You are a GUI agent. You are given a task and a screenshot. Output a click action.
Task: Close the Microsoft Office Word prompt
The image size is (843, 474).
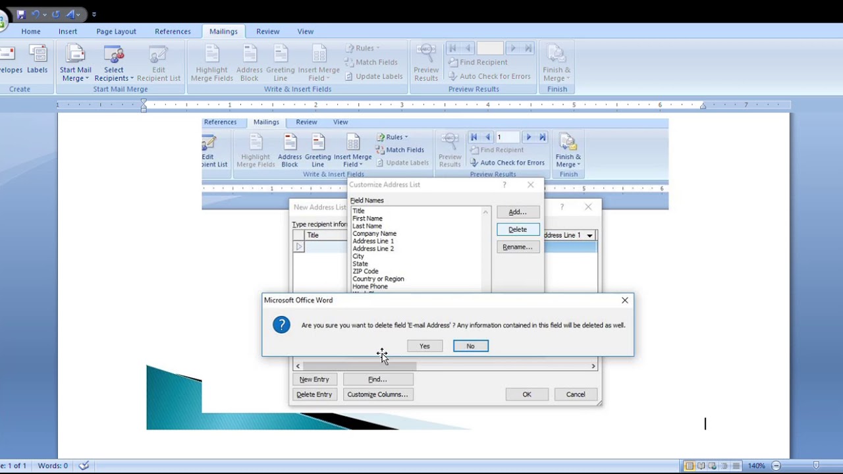point(624,300)
